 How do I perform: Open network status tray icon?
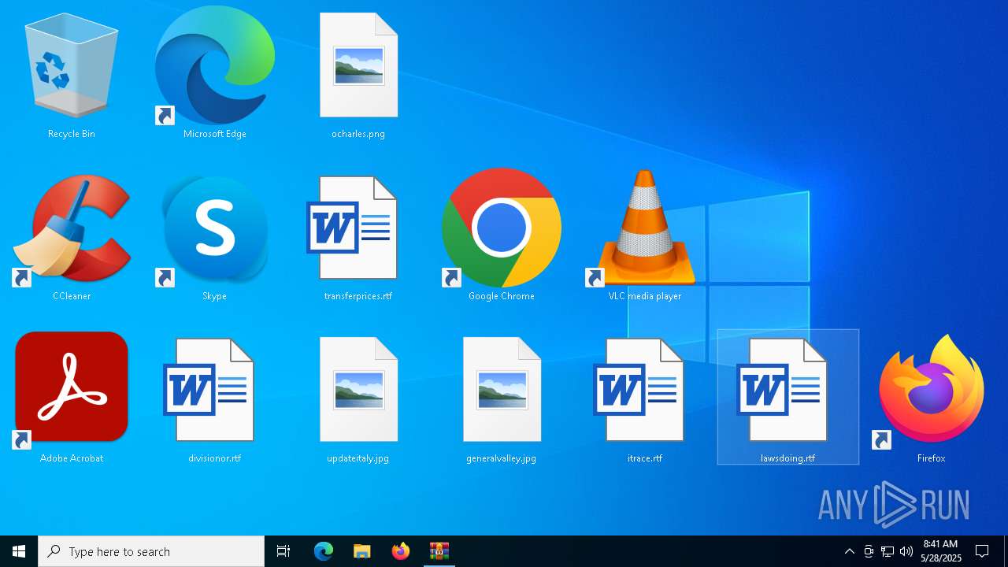(x=887, y=551)
